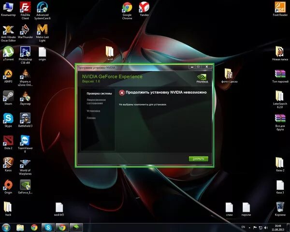Open Dota 2 desktop shortcut

[8, 143]
